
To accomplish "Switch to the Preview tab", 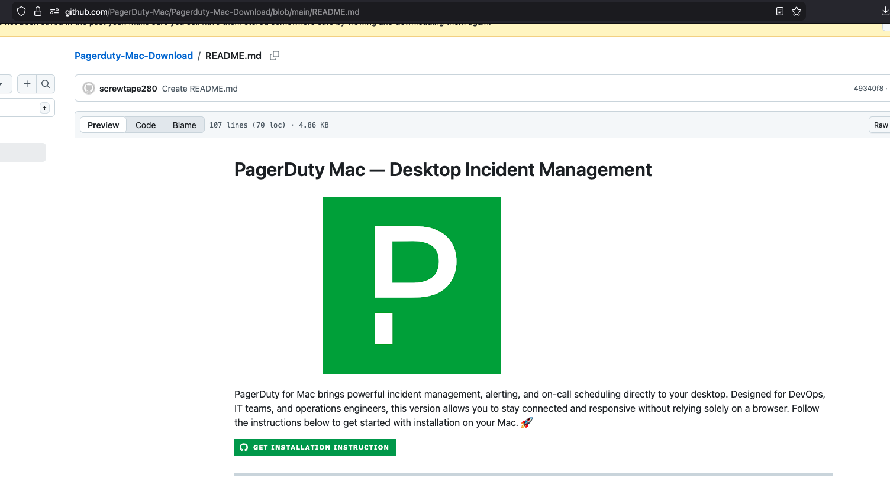I will 103,125.
